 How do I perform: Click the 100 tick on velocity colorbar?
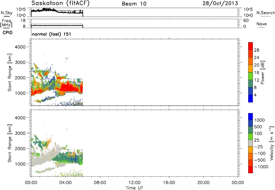[x=258, y=133]
